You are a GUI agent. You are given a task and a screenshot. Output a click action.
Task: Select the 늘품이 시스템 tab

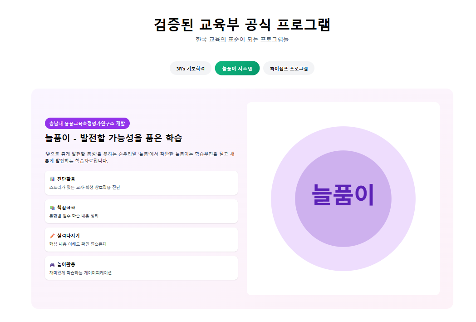coord(237,68)
